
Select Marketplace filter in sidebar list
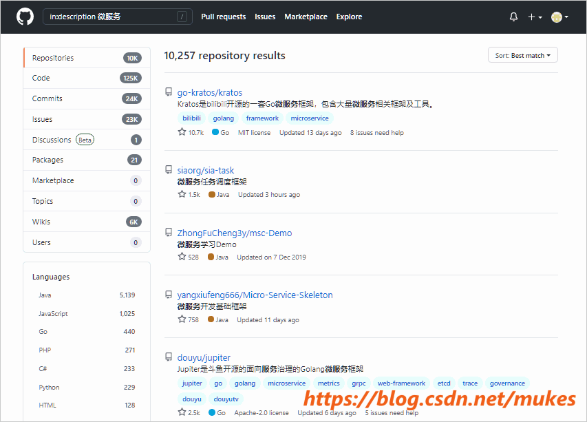(x=87, y=180)
